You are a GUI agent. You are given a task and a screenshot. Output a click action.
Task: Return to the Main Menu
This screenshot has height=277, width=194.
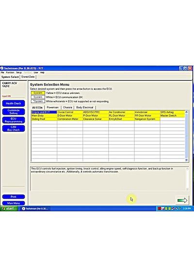[14, 203]
